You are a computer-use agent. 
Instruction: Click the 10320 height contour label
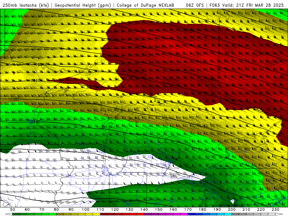(x=34, y=81)
